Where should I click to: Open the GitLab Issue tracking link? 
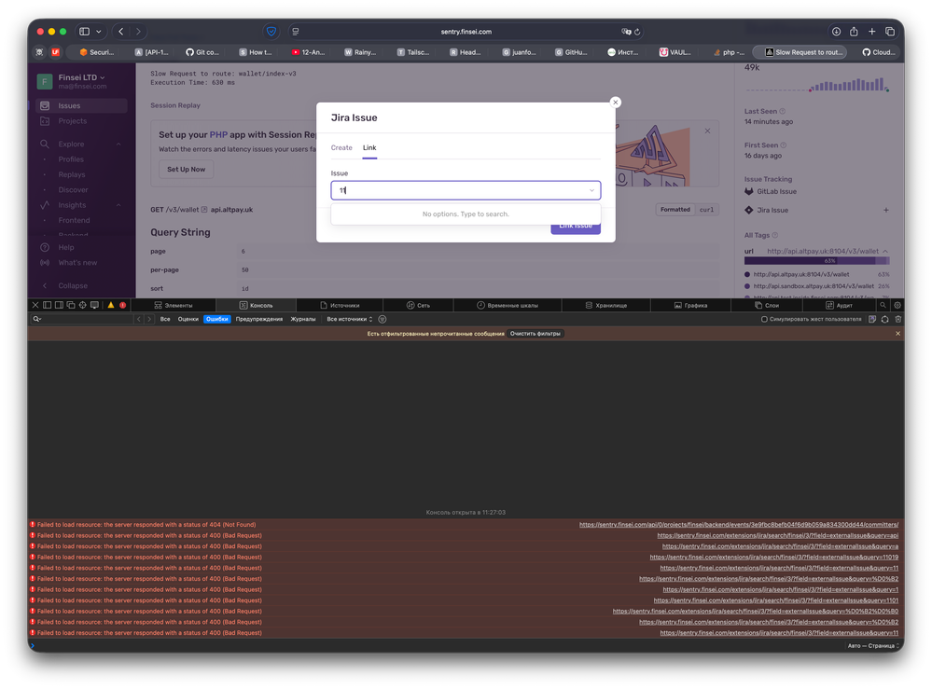coord(776,192)
